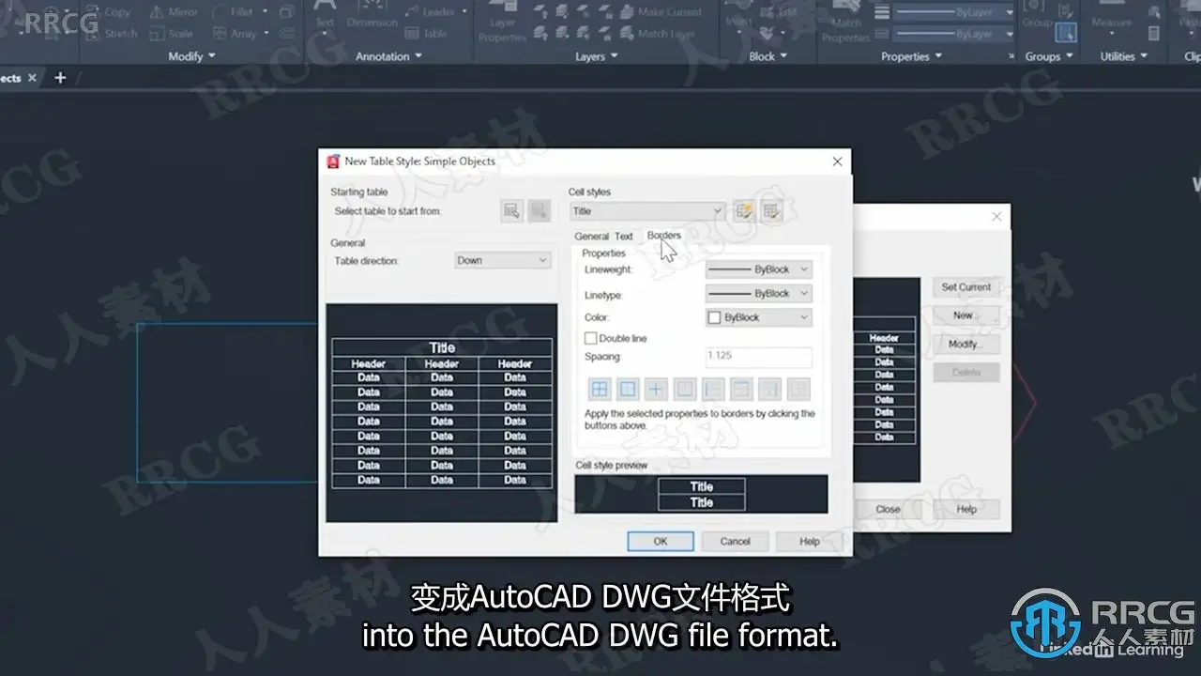Click Close in the Table Style window
Viewport: 1201px width, 676px height.
(888, 509)
